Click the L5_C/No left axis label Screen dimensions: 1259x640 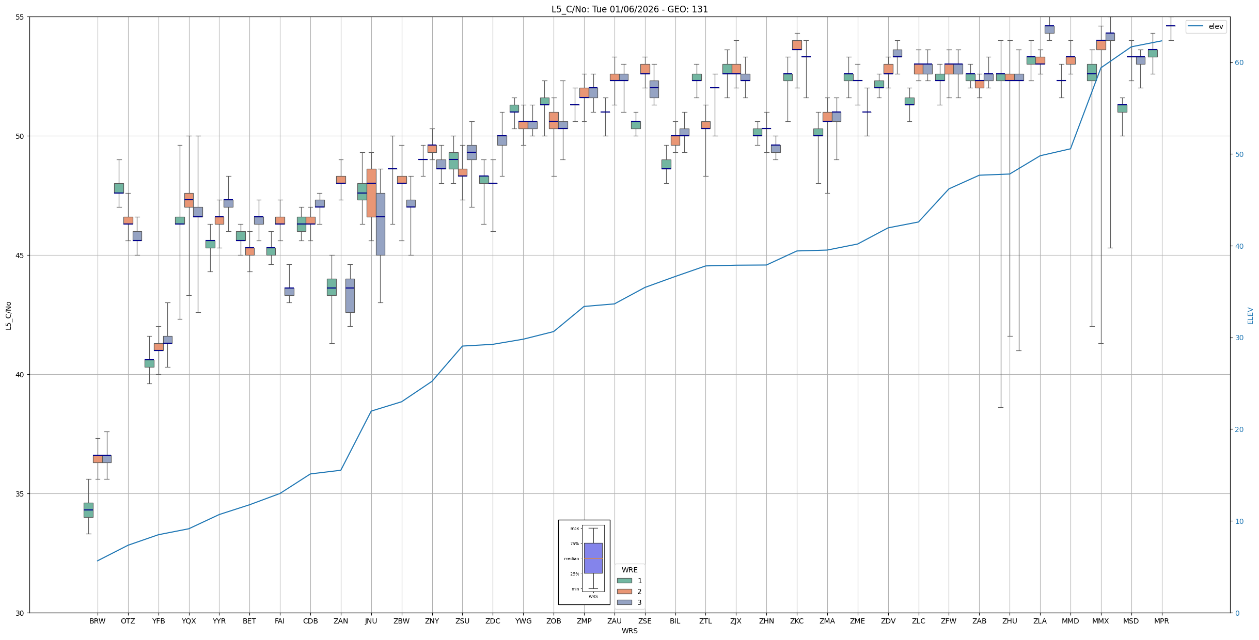[x=8, y=315]
